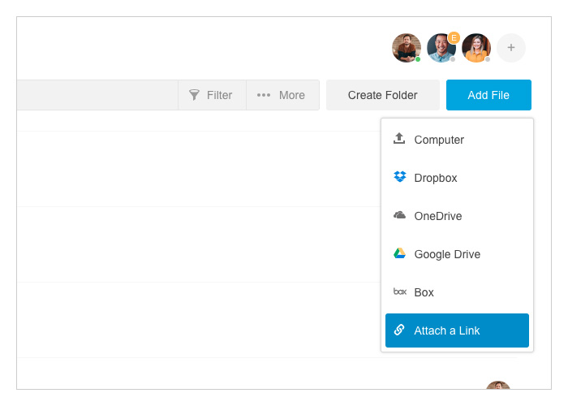Open avatar with orange E badge
Viewport: 568px width, 406px height.
pyautogui.click(x=441, y=48)
